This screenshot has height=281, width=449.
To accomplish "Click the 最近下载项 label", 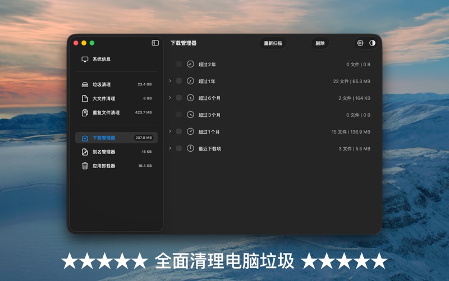I will click(209, 149).
